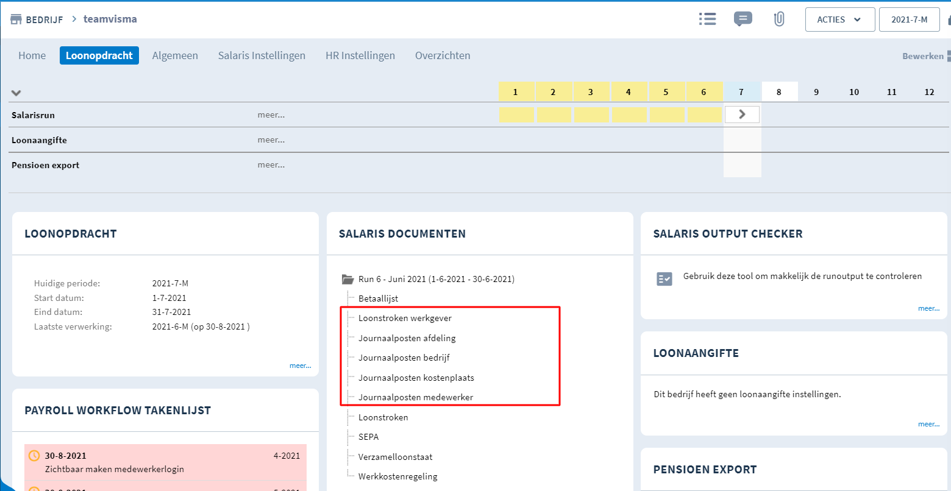Open the ACTIES dropdown
Image resolution: width=951 pixels, height=491 pixels.
coord(839,19)
